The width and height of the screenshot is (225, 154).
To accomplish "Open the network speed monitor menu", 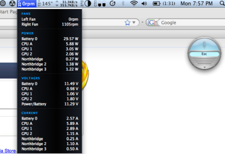I will click(67, 4).
